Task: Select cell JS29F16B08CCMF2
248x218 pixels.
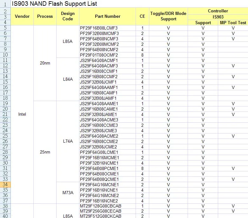Action: tap(107, 77)
